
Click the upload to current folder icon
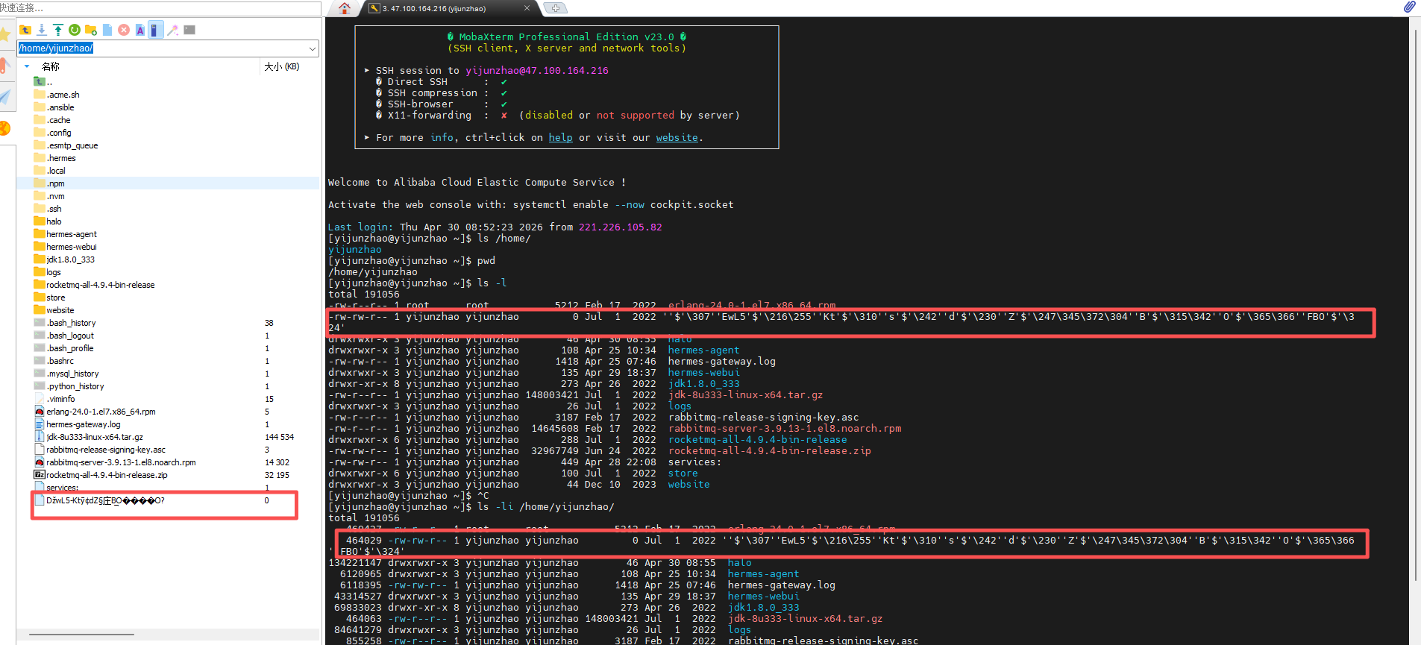[58, 30]
